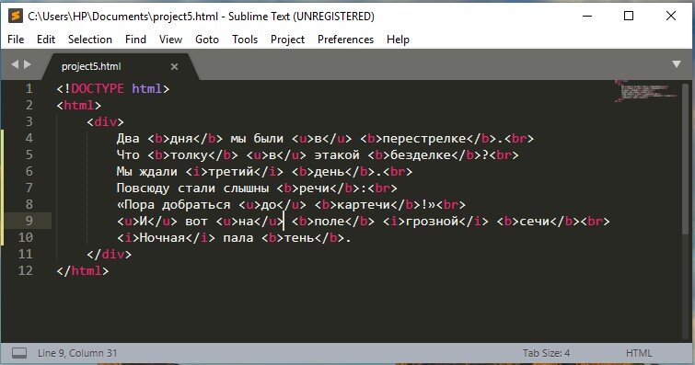Screen dimensions: 695x365
Task: Click the word Повсюду on line 7
Action: point(143,188)
